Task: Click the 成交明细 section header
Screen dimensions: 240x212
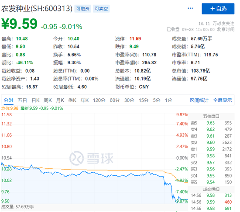Action: 211,189
